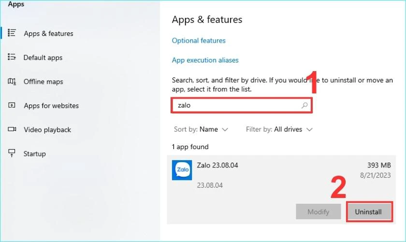Click the Video playback camera icon

tap(12, 129)
